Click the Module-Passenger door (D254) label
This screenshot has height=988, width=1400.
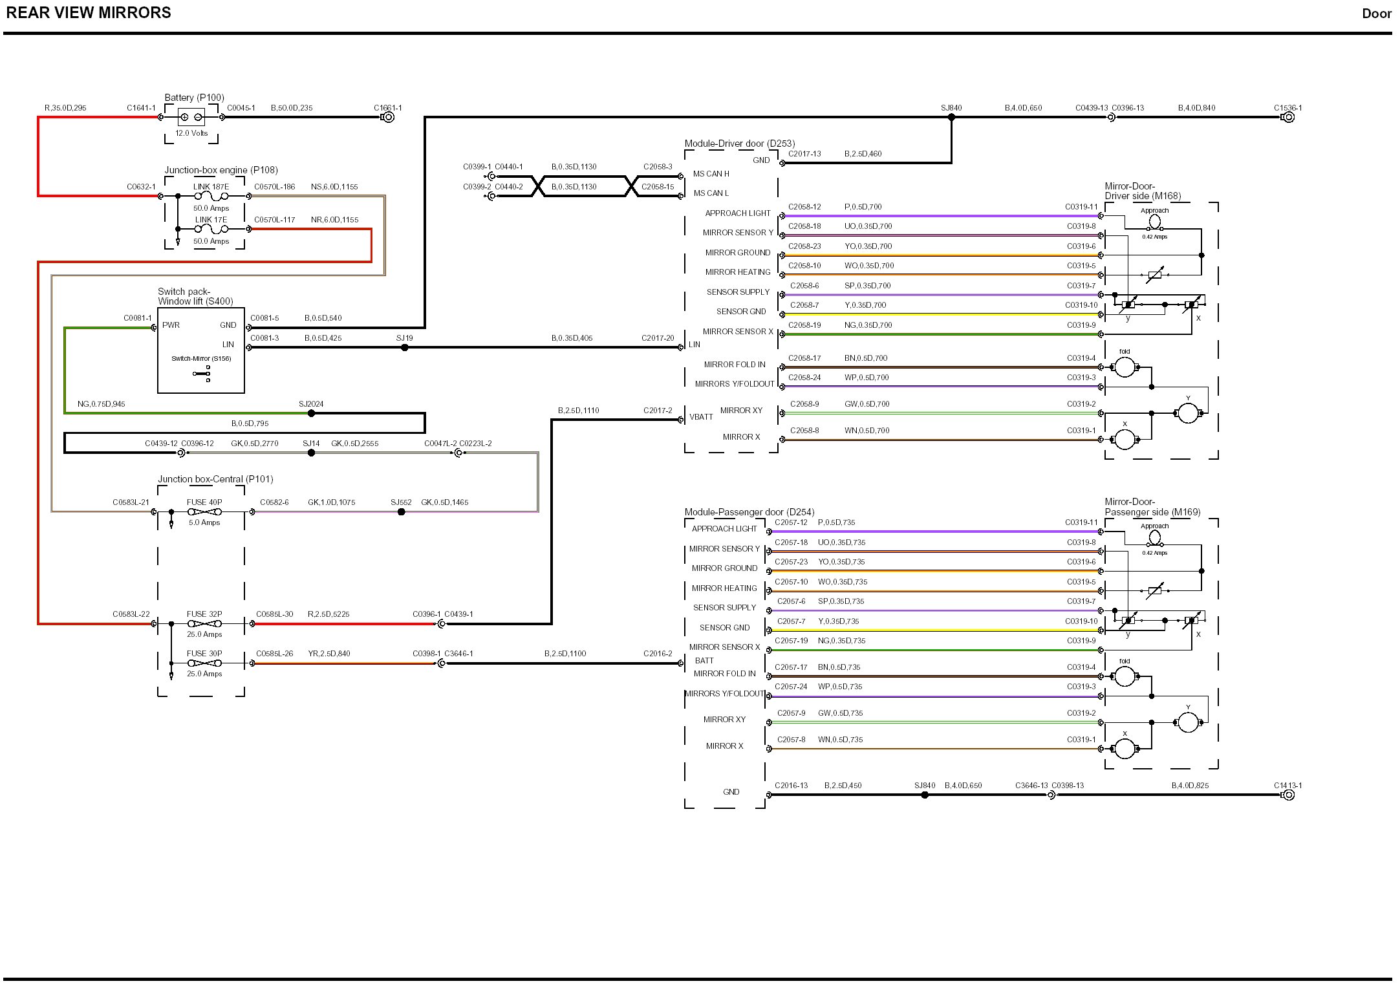(749, 512)
